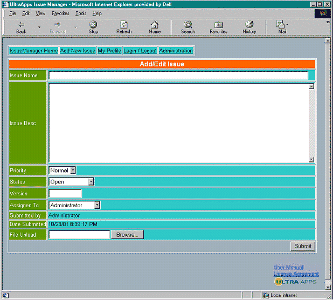
Task: Open the Administration link
Action: click(176, 51)
